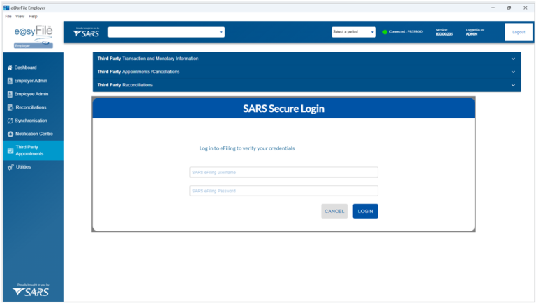This screenshot has height=303, width=536.
Task: Click 'Log in to eFiling to verify' text
Action: point(247,148)
